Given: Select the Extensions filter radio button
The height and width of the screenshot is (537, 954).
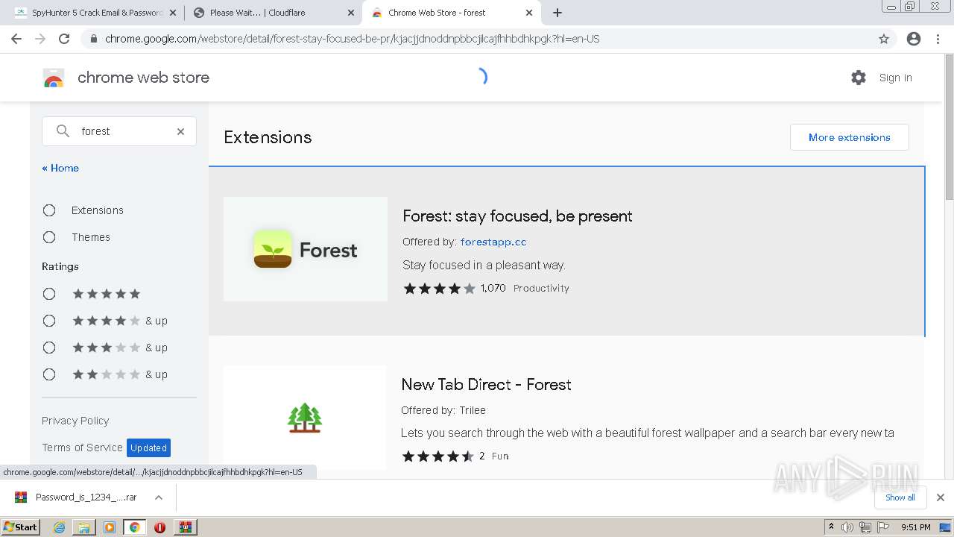Looking at the screenshot, I should point(49,210).
